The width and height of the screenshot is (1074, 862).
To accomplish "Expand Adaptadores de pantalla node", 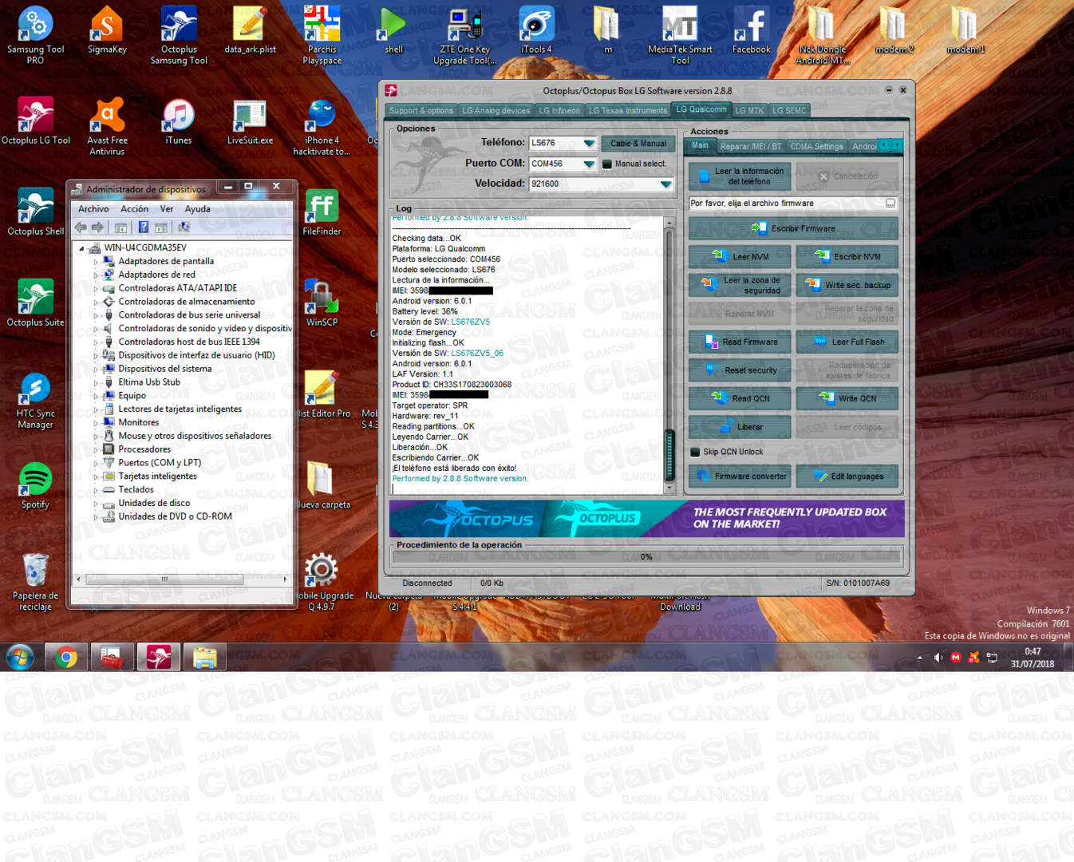I will pos(96,261).
